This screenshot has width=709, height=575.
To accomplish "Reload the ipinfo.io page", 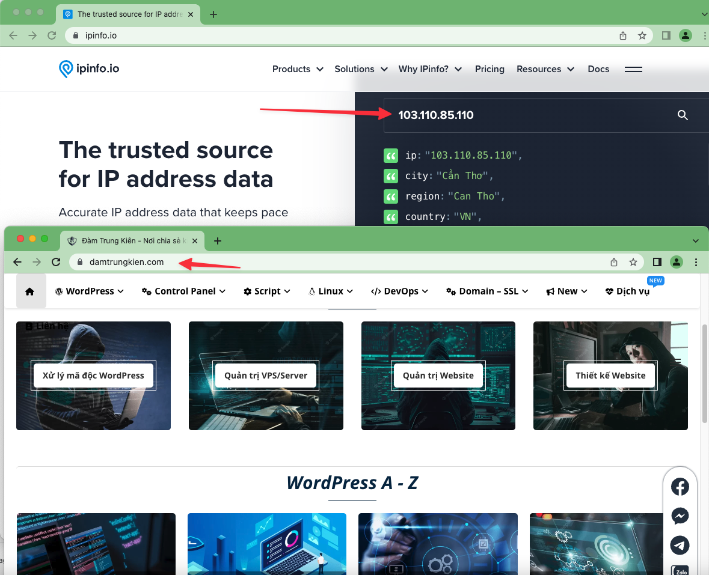I will [x=52, y=35].
